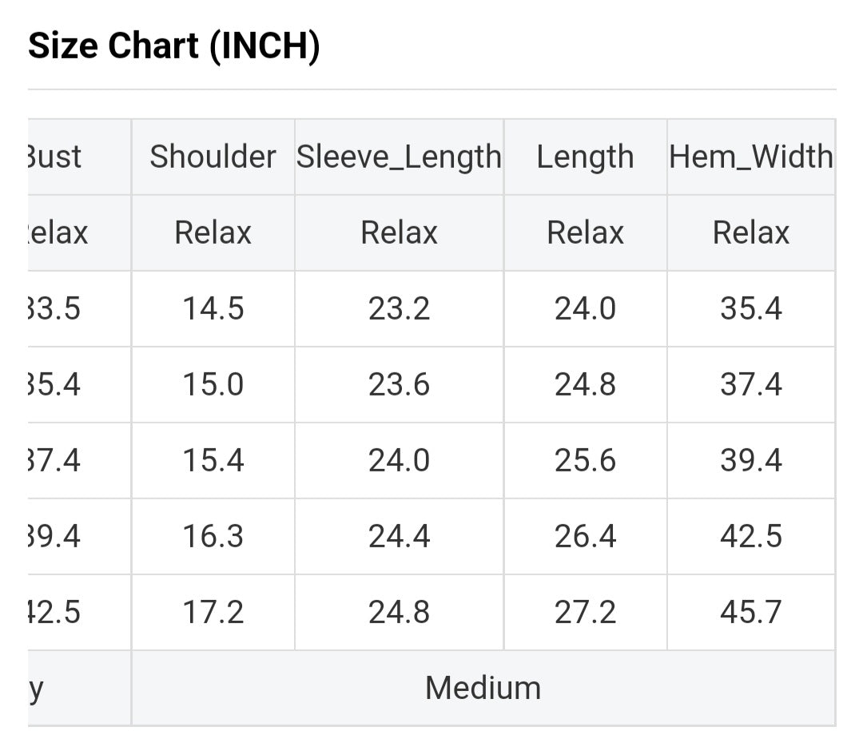The height and width of the screenshot is (731, 863).
Task: Select the Sleeve_Length column header
Action: click(x=399, y=157)
